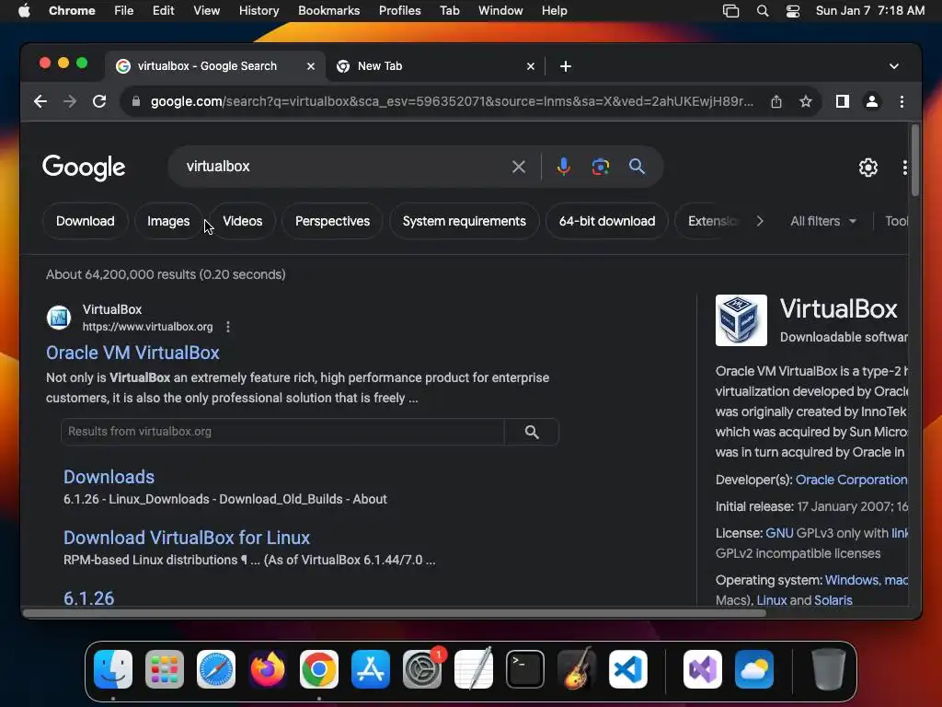Open the Downloads sitelink

pyautogui.click(x=109, y=477)
